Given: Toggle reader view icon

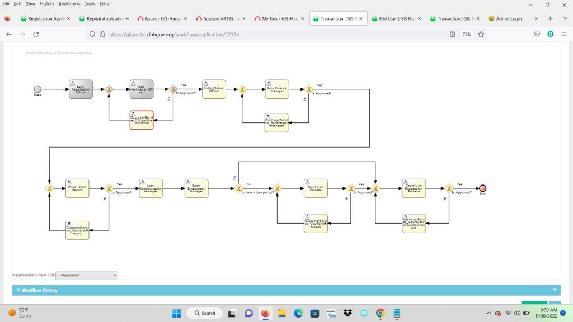Looking at the screenshot, I should pyautogui.click(x=452, y=34).
